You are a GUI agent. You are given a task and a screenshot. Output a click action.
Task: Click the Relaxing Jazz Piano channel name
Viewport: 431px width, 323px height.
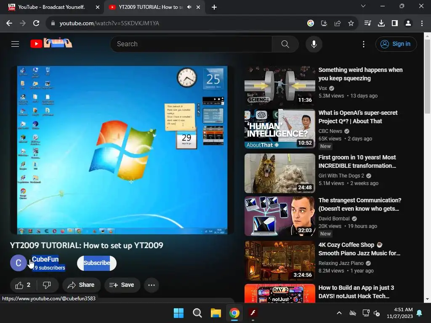coord(341,263)
